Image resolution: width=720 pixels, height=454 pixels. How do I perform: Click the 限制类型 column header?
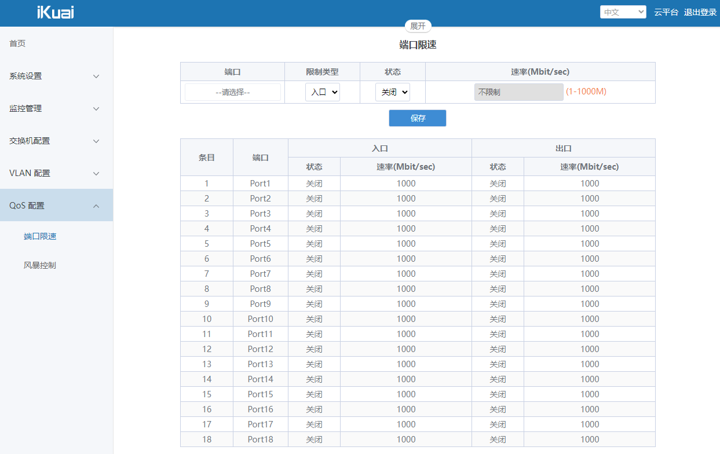[322, 72]
